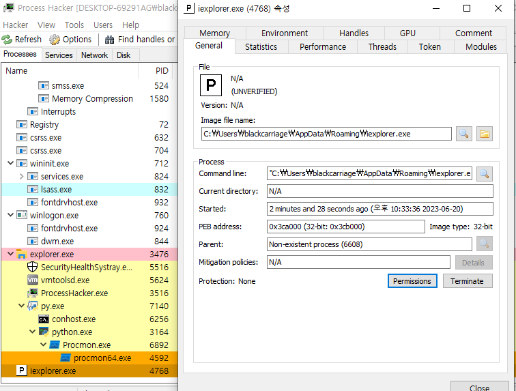Open the Memory tab in properties
The width and height of the screenshot is (516, 391).
point(214,33)
